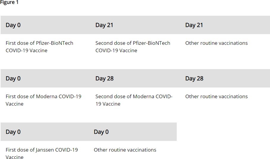Screen dimensions: 270x159
Task: Select 'First dose of Moderna COVID-19' text line
Action: point(43,96)
